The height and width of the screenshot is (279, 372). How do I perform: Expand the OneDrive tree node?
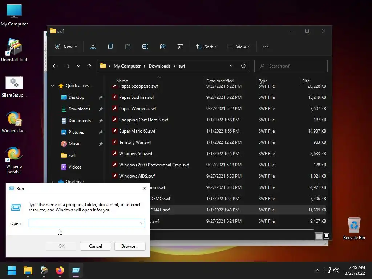pos(52,182)
